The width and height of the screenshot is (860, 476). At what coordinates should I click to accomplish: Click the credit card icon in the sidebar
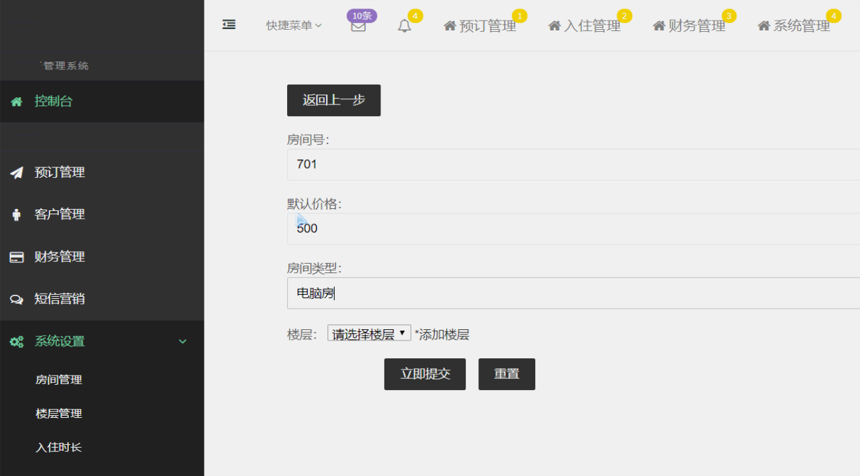click(x=17, y=257)
